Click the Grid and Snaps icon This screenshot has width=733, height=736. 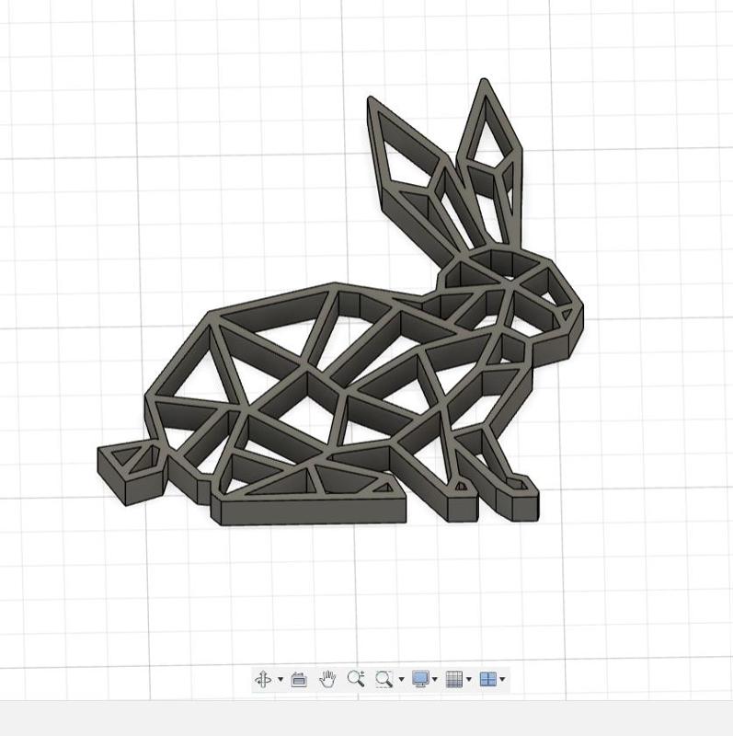pos(453,679)
